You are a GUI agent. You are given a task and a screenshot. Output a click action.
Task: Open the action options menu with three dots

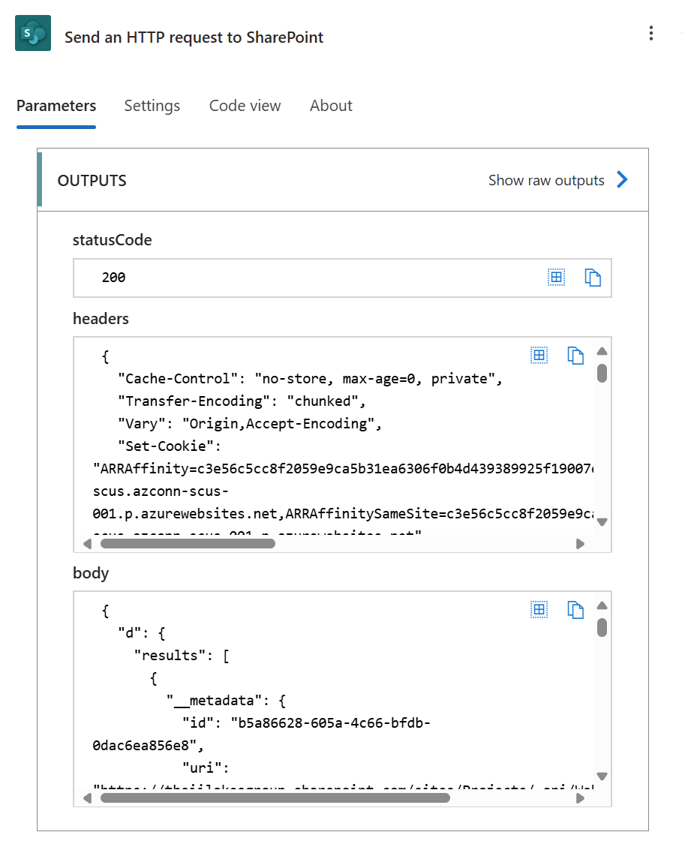[651, 33]
